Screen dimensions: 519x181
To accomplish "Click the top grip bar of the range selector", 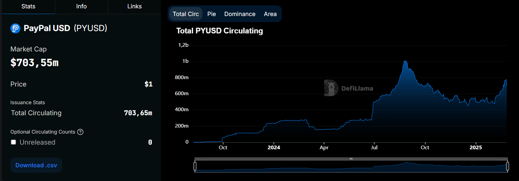I will click(x=351, y=159).
